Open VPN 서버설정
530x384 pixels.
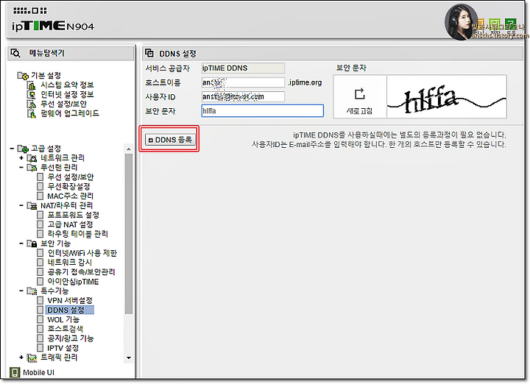pyautogui.click(x=70, y=300)
